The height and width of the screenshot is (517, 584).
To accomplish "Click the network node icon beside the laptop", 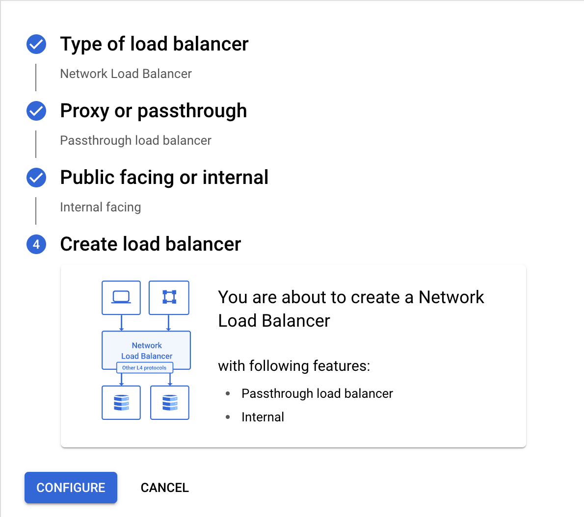I will [169, 297].
